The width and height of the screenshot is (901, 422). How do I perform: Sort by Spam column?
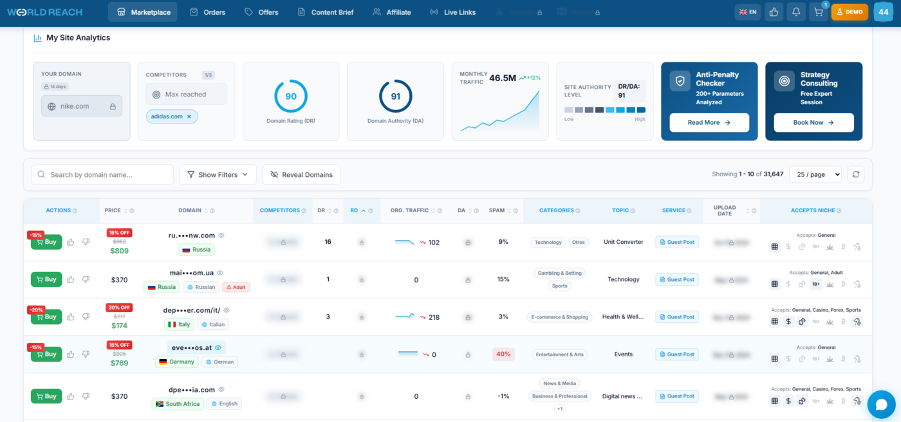[x=509, y=211]
